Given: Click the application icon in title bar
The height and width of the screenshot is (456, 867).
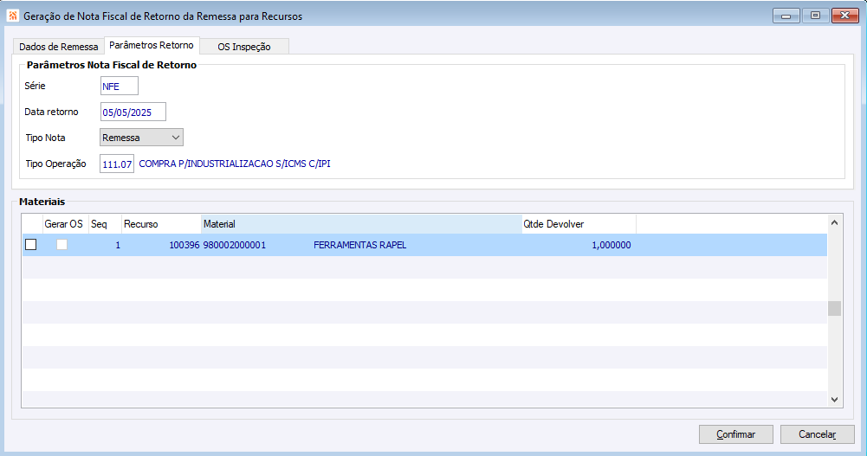Looking at the screenshot, I should tap(12, 16).
